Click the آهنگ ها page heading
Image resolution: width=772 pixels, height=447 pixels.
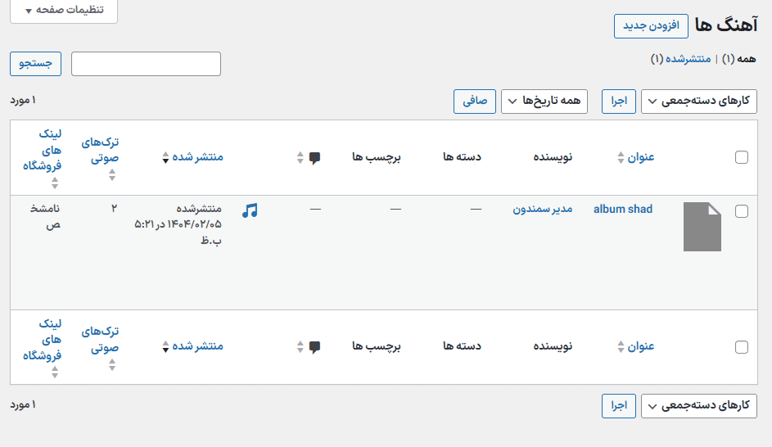point(726,25)
